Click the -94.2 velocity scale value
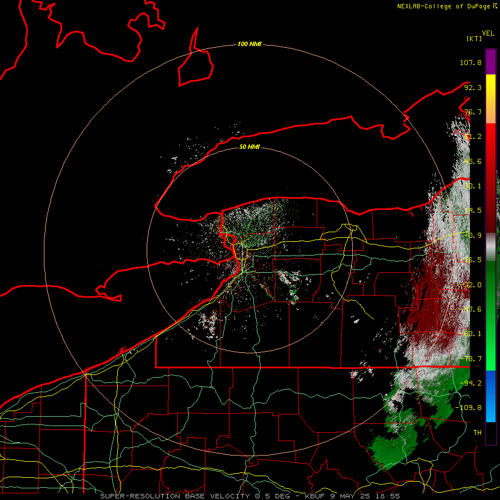Viewport: 500px width, 500px height. 471,383
